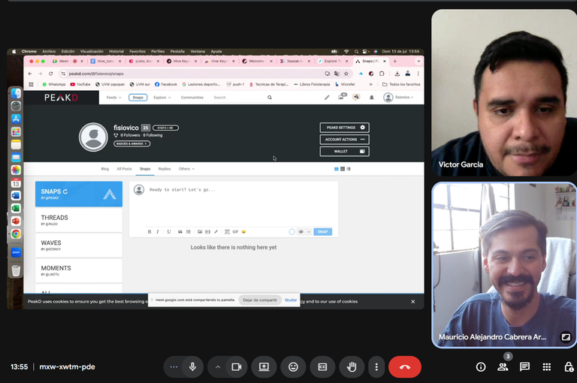Insert blockquote in snap editor
This screenshot has height=383, width=577.
click(180, 232)
